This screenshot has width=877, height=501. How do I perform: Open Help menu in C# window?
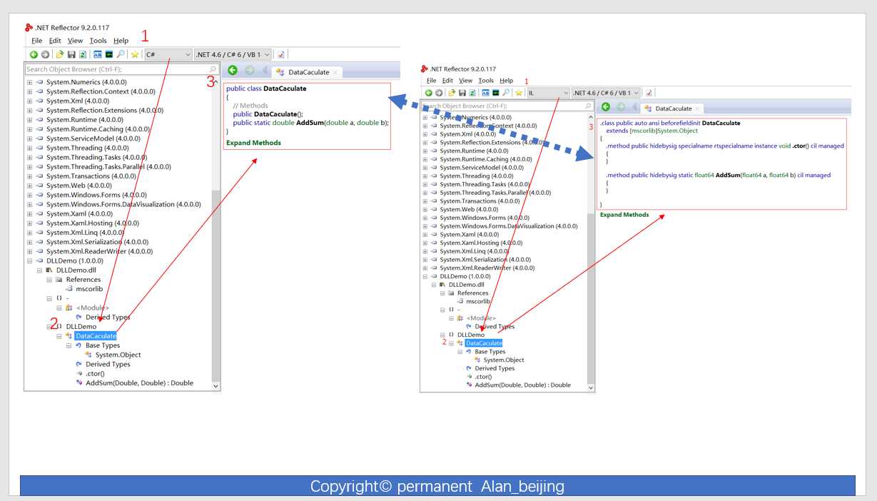121,41
